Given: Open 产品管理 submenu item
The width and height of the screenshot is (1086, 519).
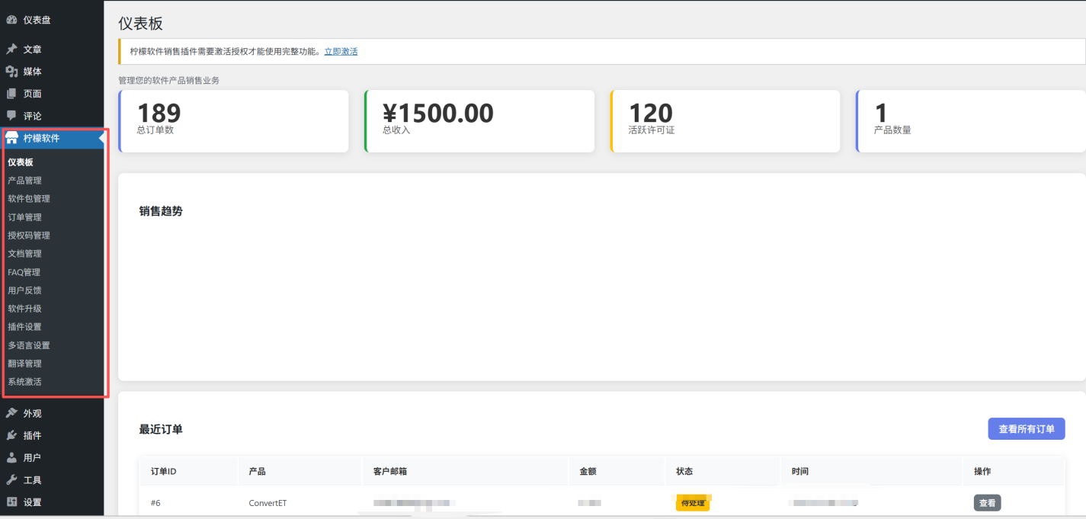Looking at the screenshot, I should point(24,181).
